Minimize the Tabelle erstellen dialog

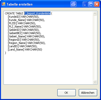pos(85,4)
